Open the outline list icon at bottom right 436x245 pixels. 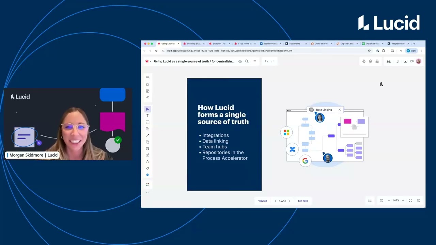coord(370,200)
